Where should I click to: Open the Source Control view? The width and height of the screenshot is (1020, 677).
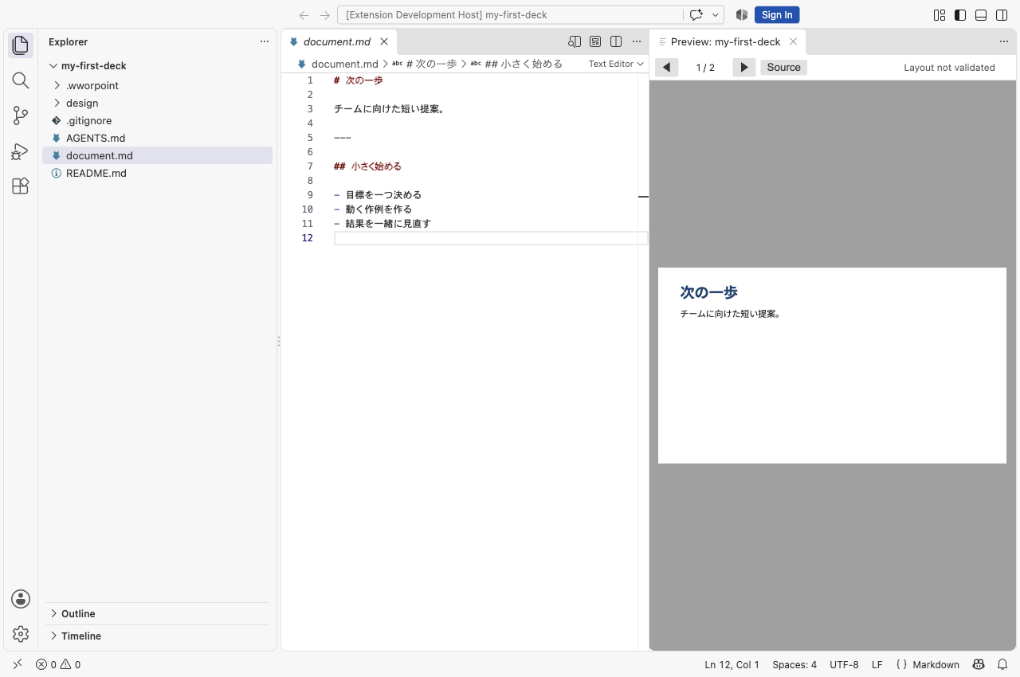point(21,115)
